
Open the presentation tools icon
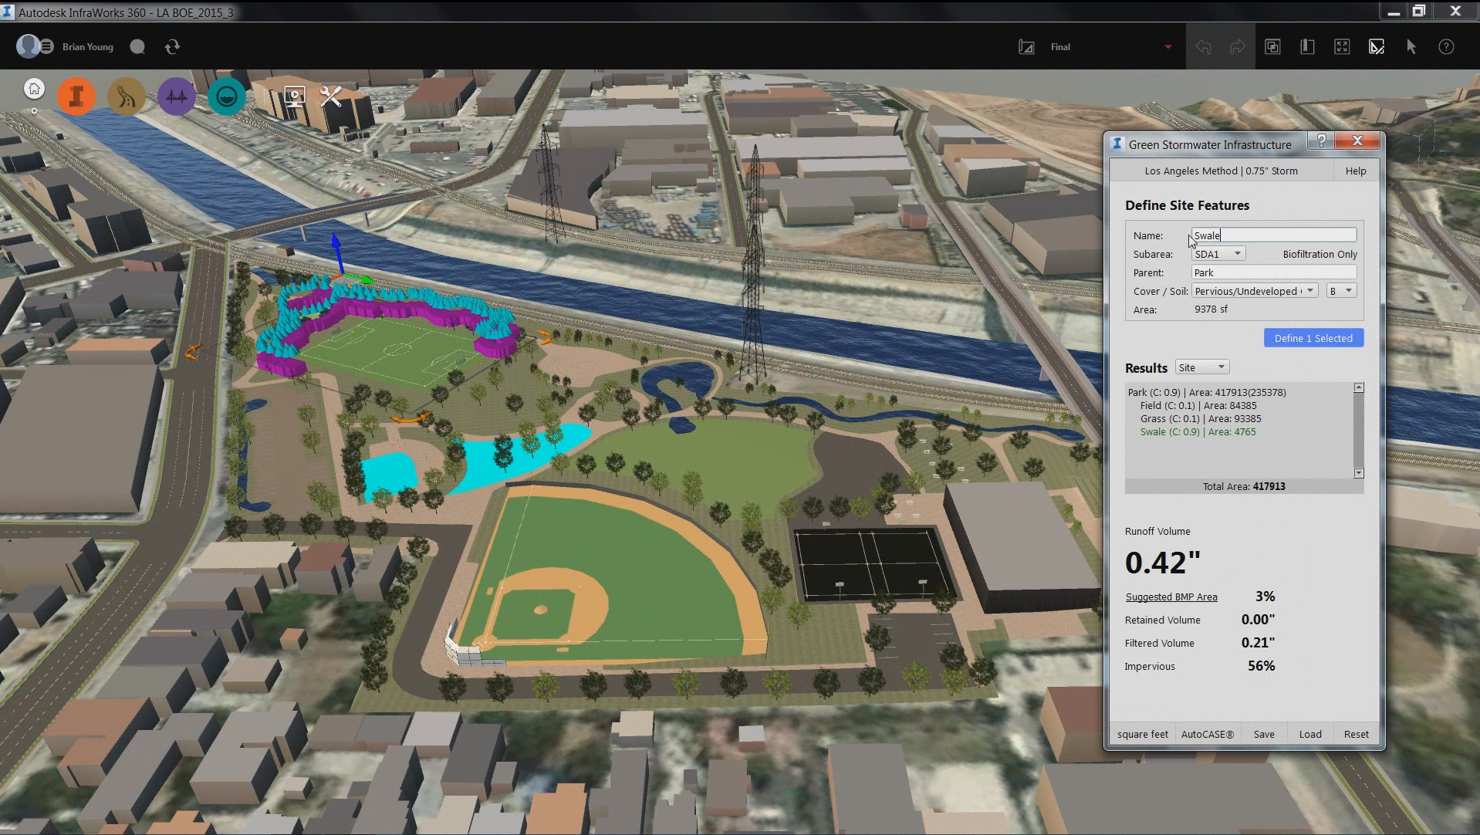[x=295, y=96]
